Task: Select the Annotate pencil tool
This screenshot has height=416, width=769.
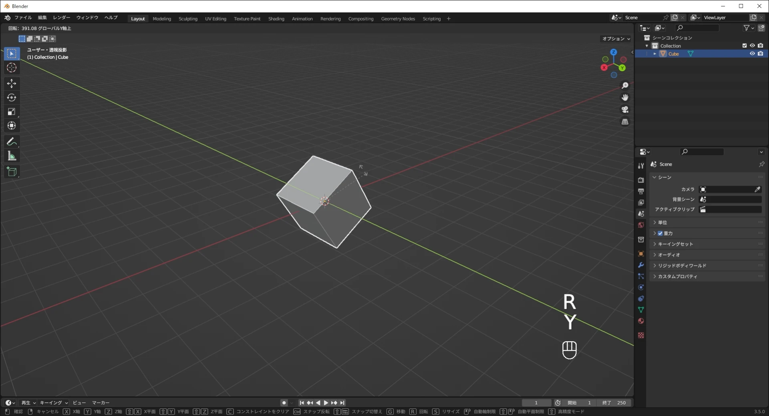Action: coord(12,142)
